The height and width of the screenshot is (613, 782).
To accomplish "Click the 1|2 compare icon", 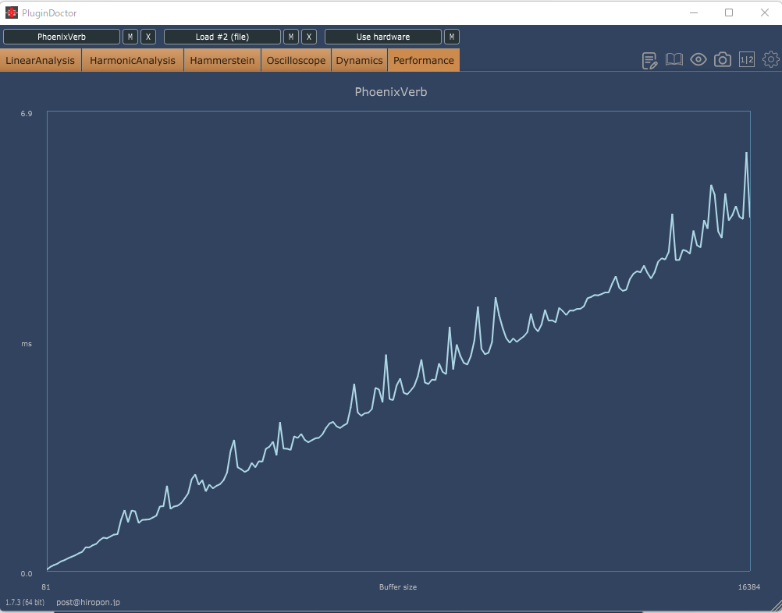I will point(747,60).
